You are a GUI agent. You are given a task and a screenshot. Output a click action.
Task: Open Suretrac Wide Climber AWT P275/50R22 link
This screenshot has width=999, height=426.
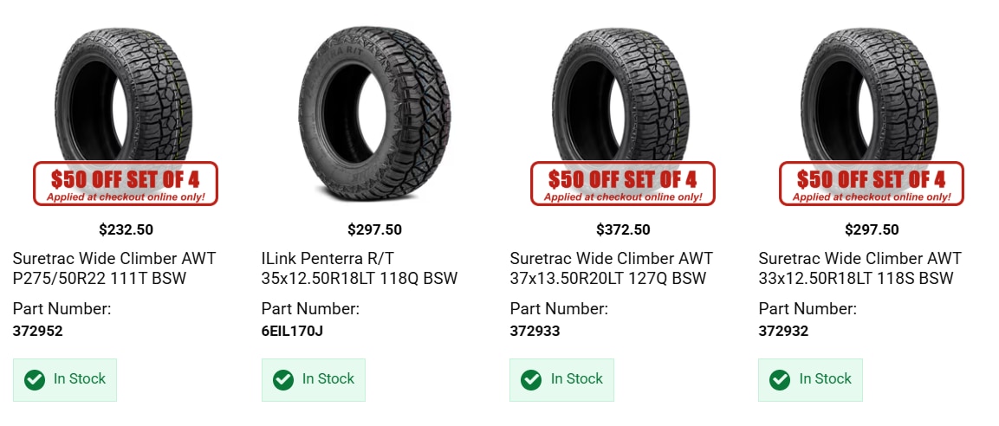(x=114, y=268)
